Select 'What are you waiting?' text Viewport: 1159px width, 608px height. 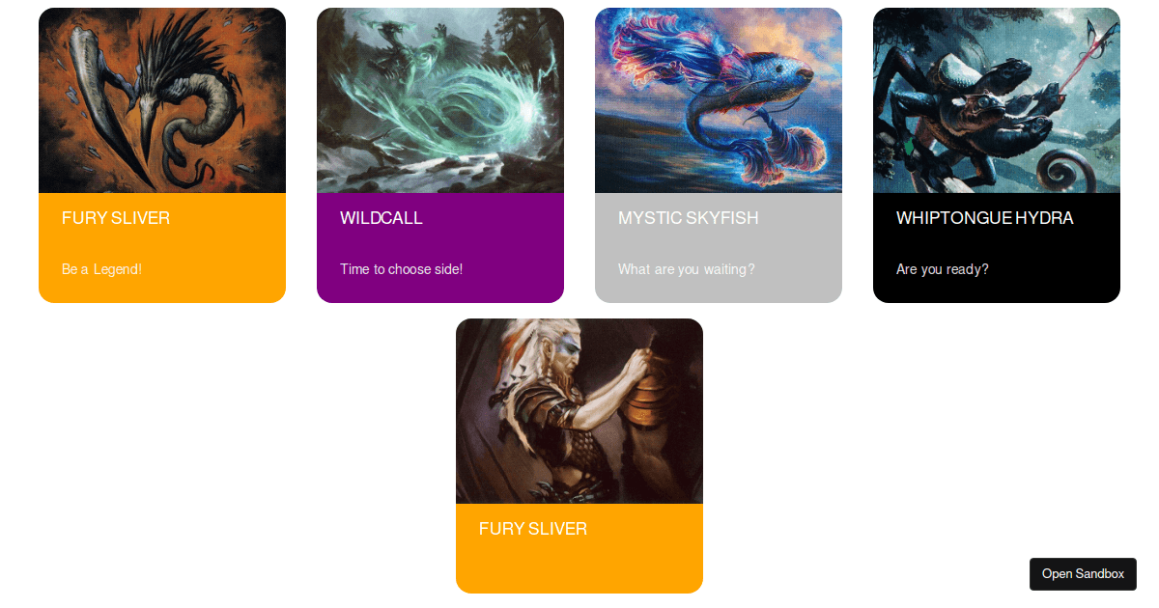tap(687, 269)
